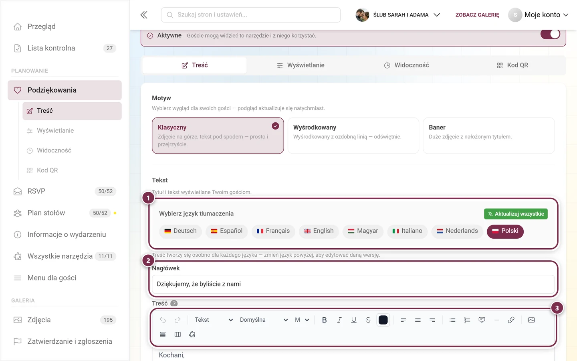Screen dimensions: 577x361
Task: Choose the Wyśrodkowany theme
Action: tap(353, 136)
